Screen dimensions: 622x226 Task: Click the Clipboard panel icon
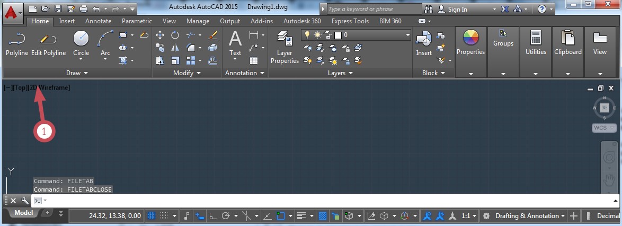567,38
